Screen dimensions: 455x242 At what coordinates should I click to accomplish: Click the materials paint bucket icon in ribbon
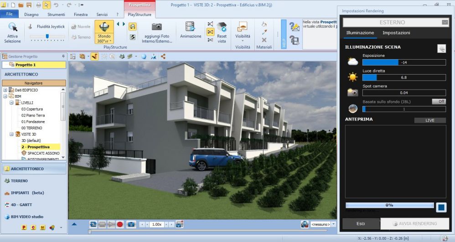click(x=264, y=24)
